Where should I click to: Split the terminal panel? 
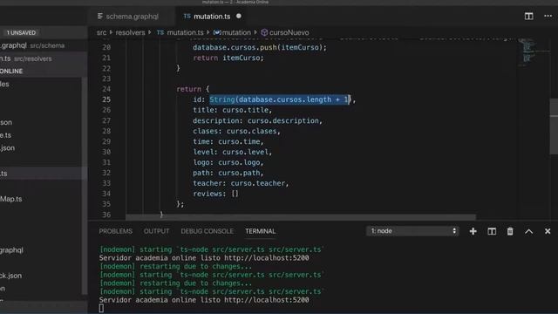[x=492, y=231]
